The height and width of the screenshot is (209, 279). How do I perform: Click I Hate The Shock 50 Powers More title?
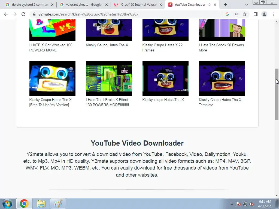point(221,48)
